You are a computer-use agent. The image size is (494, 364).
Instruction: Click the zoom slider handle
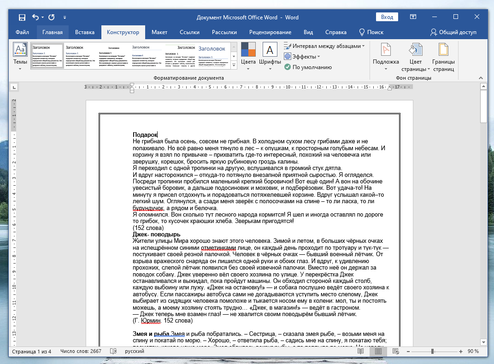[433, 352]
